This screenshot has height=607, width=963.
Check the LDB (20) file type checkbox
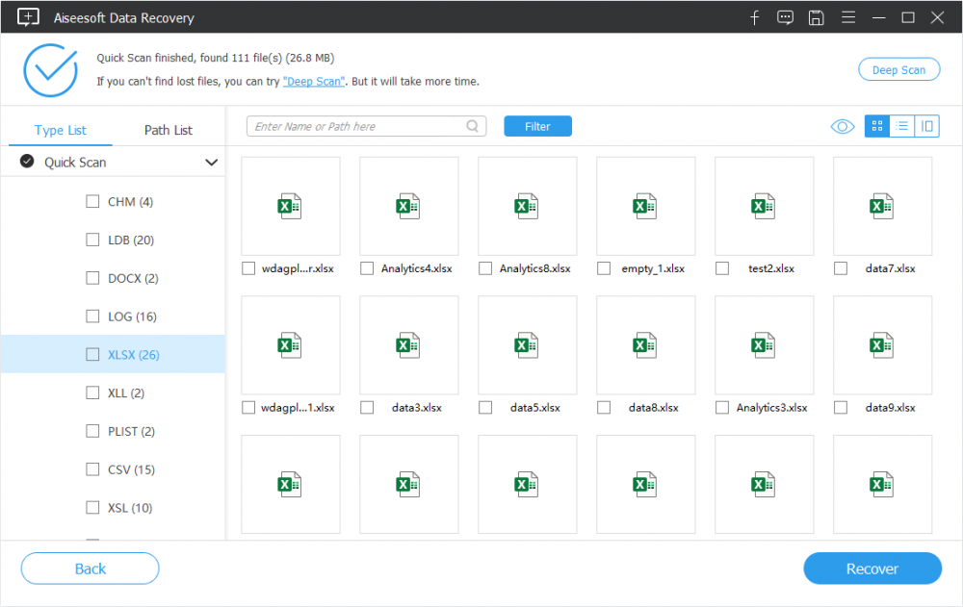click(92, 240)
